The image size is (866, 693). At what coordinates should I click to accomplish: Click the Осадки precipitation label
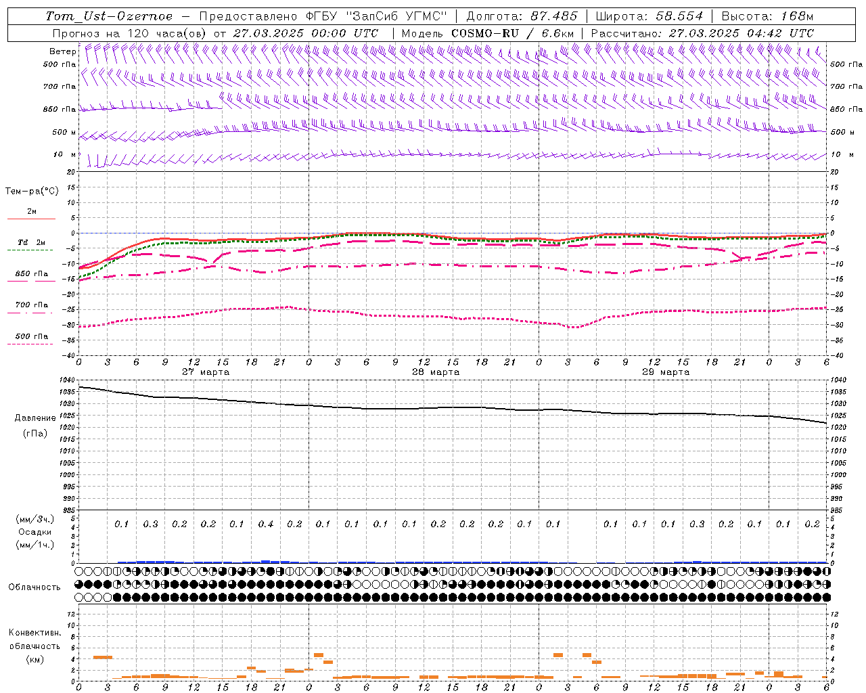point(35,532)
